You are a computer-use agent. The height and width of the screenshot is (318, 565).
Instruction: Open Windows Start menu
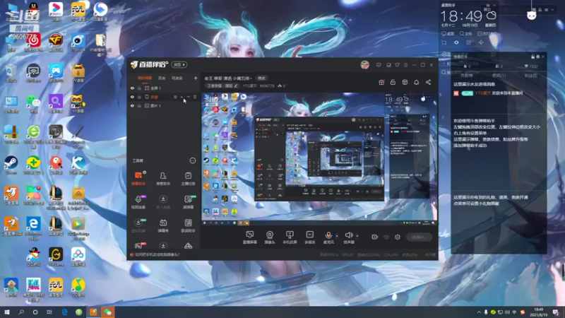[x=7, y=312]
